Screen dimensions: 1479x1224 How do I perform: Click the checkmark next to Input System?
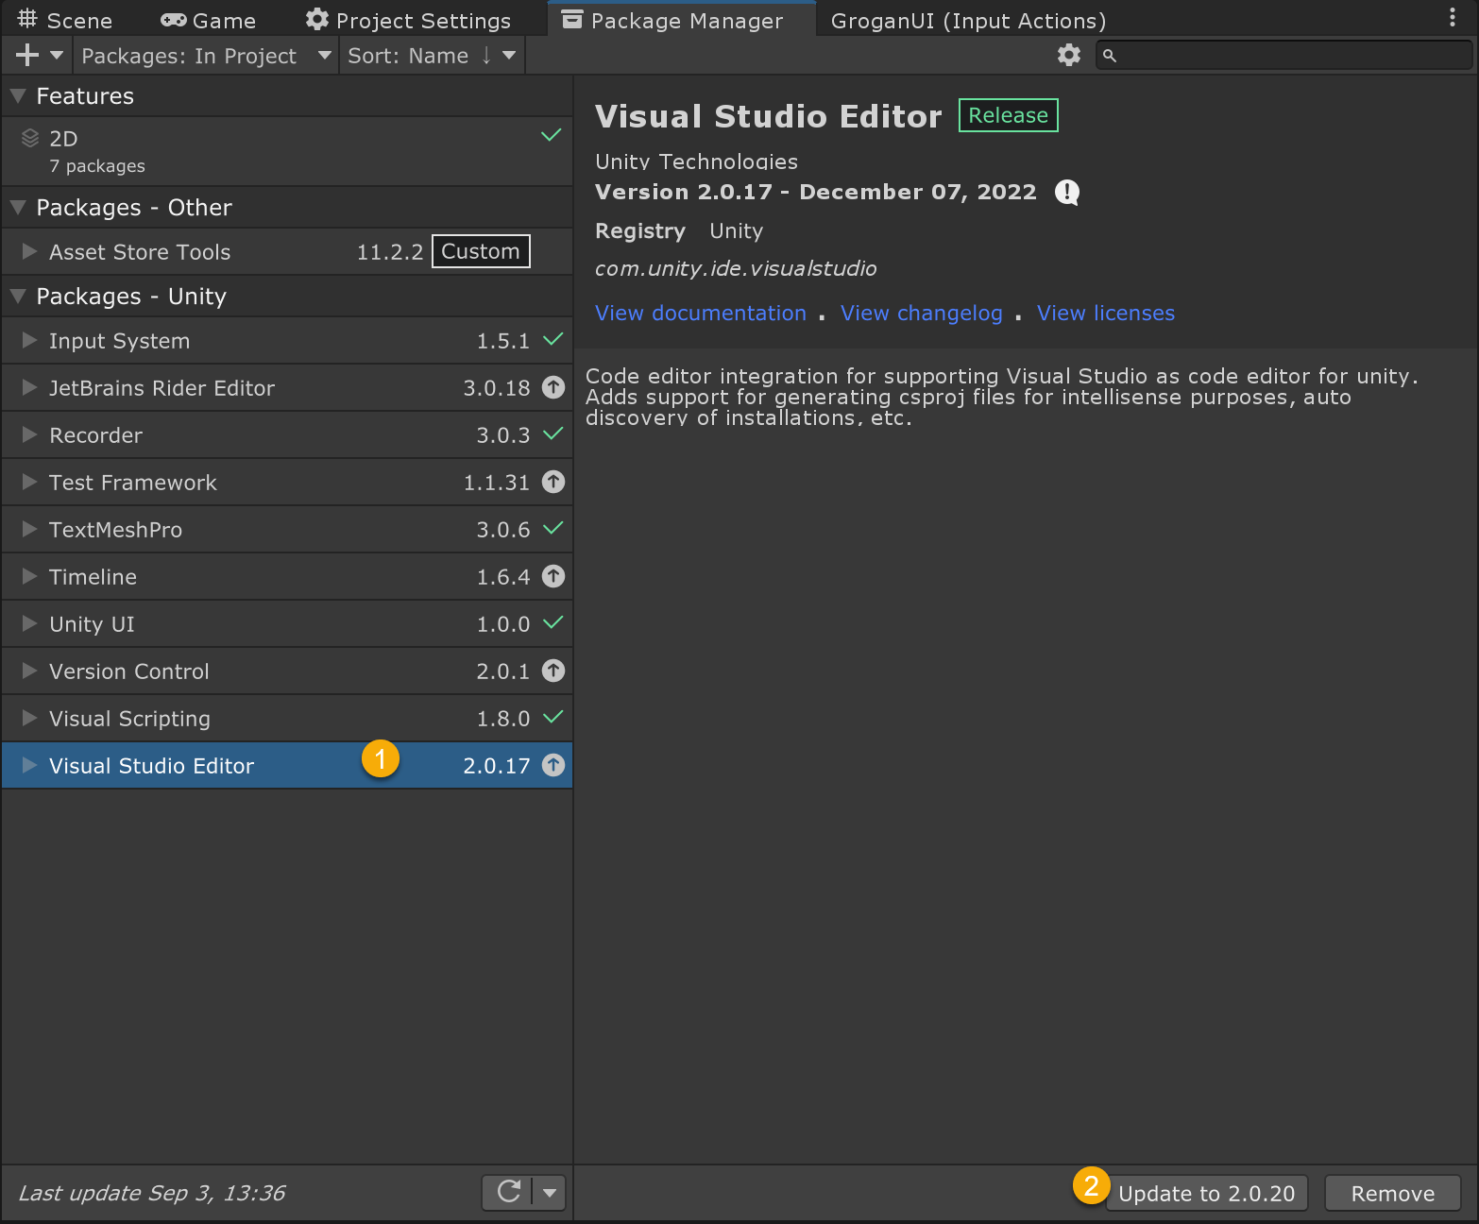[553, 339]
